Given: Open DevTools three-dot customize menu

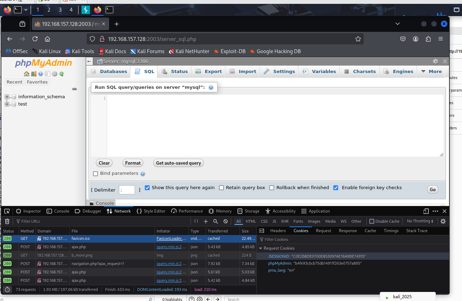Looking at the screenshot, I should coord(435,211).
